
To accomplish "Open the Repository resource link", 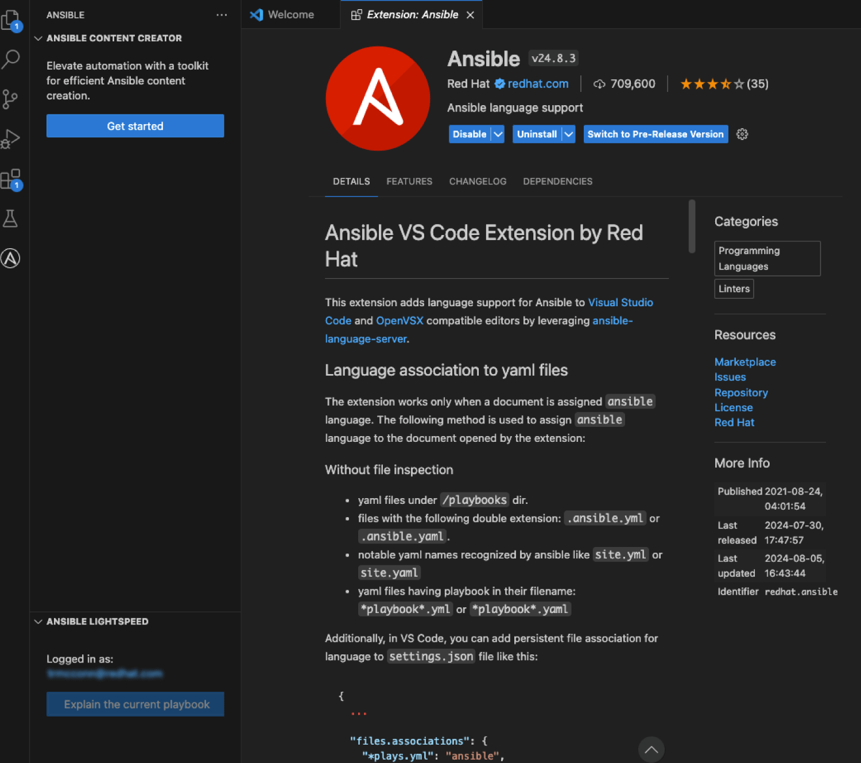I will (x=740, y=392).
